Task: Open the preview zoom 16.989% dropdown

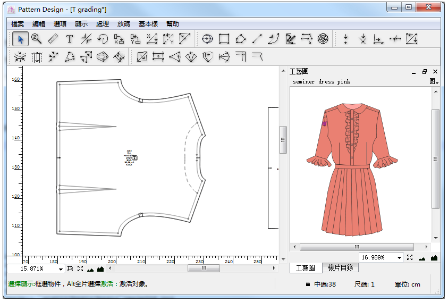Action: click(x=399, y=257)
